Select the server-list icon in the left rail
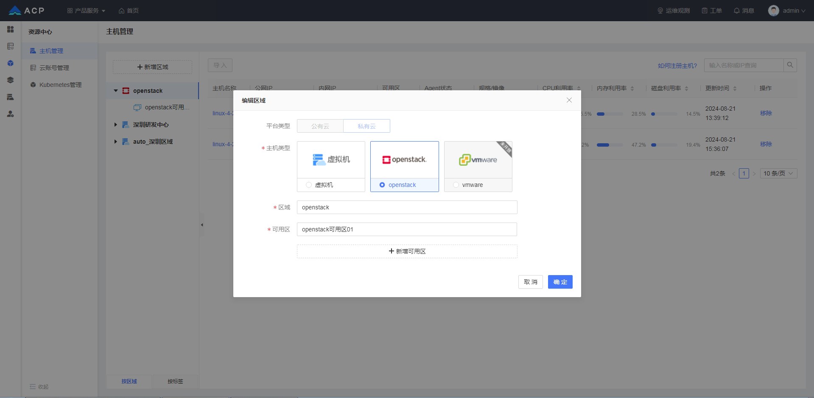 click(x=11, y=46)
